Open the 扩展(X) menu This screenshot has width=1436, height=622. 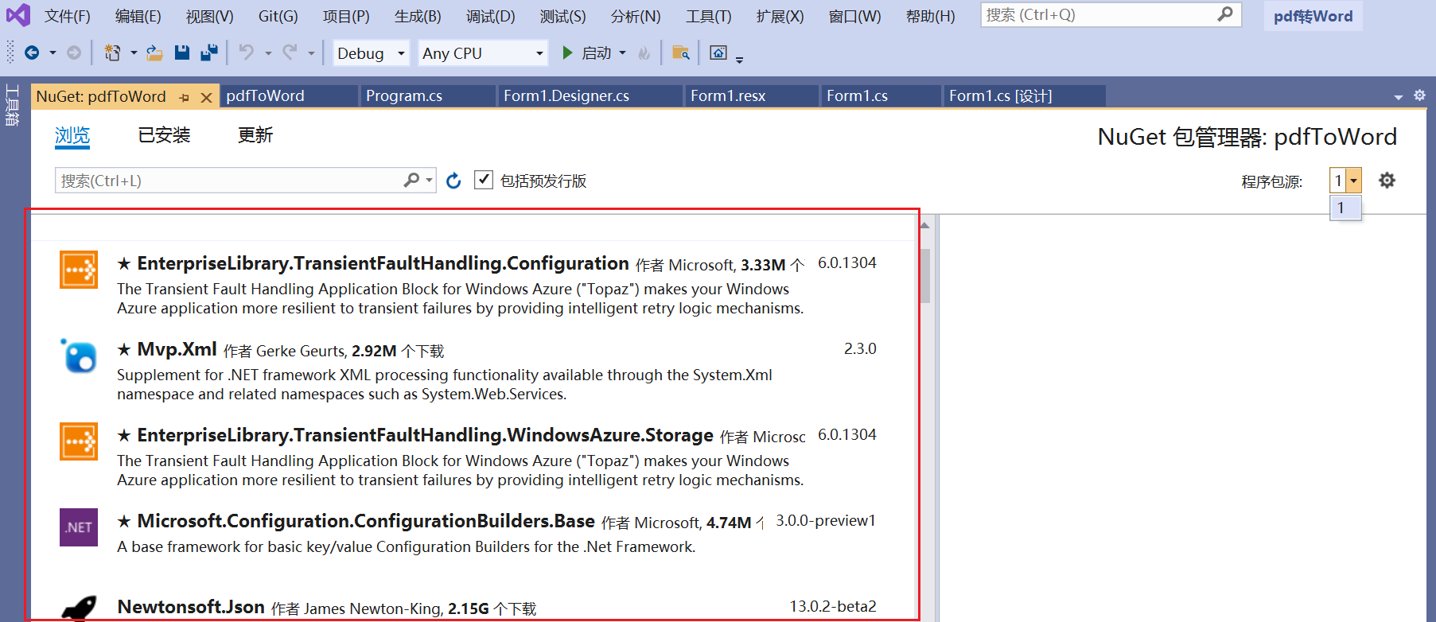pos(780,16)
